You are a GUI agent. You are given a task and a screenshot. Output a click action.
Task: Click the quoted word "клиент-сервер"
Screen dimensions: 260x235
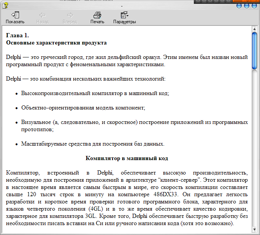point(179,180)
